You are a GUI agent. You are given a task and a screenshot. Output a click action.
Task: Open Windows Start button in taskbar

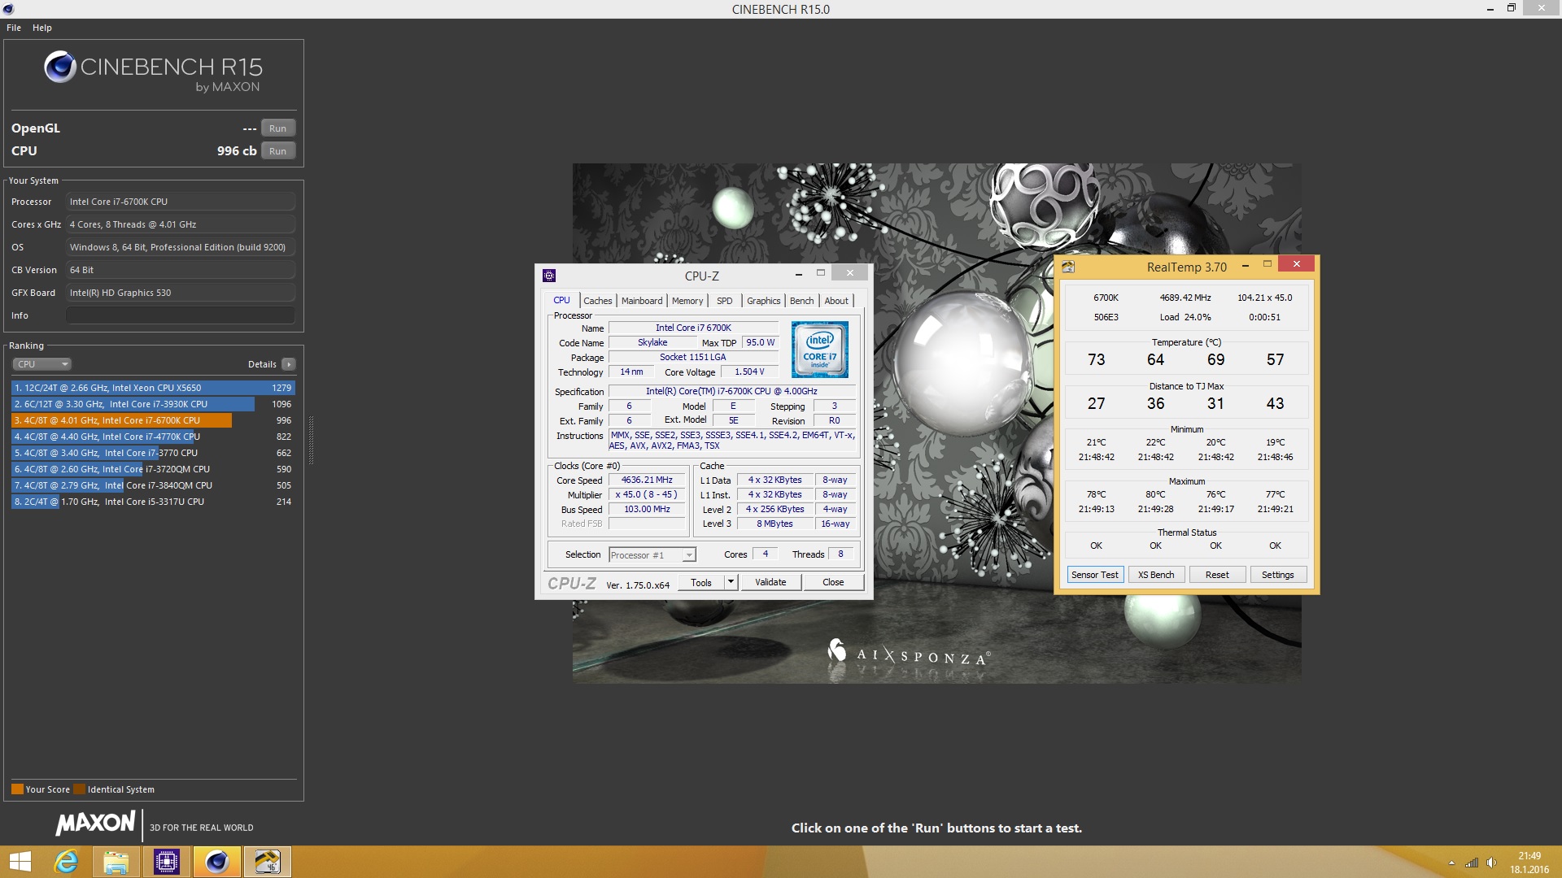(x=20, y=862)
